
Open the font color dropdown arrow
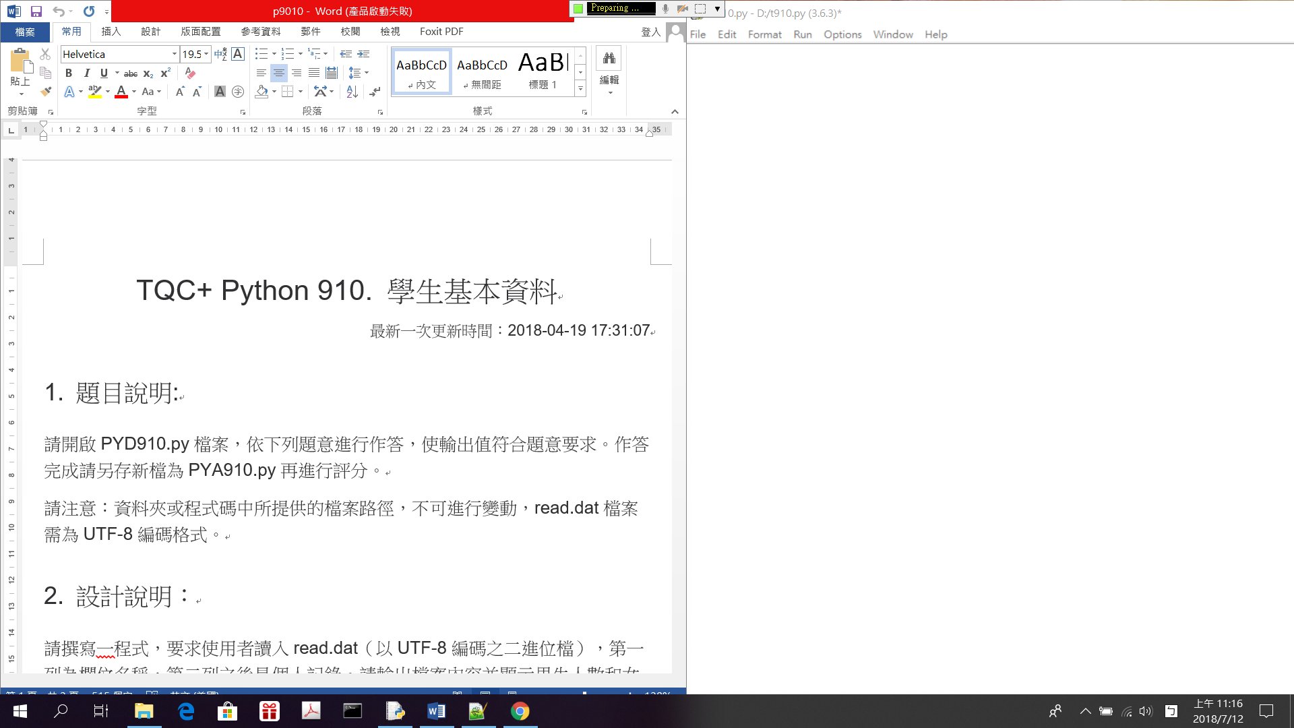pyautogui.click(x=134, y=92)
